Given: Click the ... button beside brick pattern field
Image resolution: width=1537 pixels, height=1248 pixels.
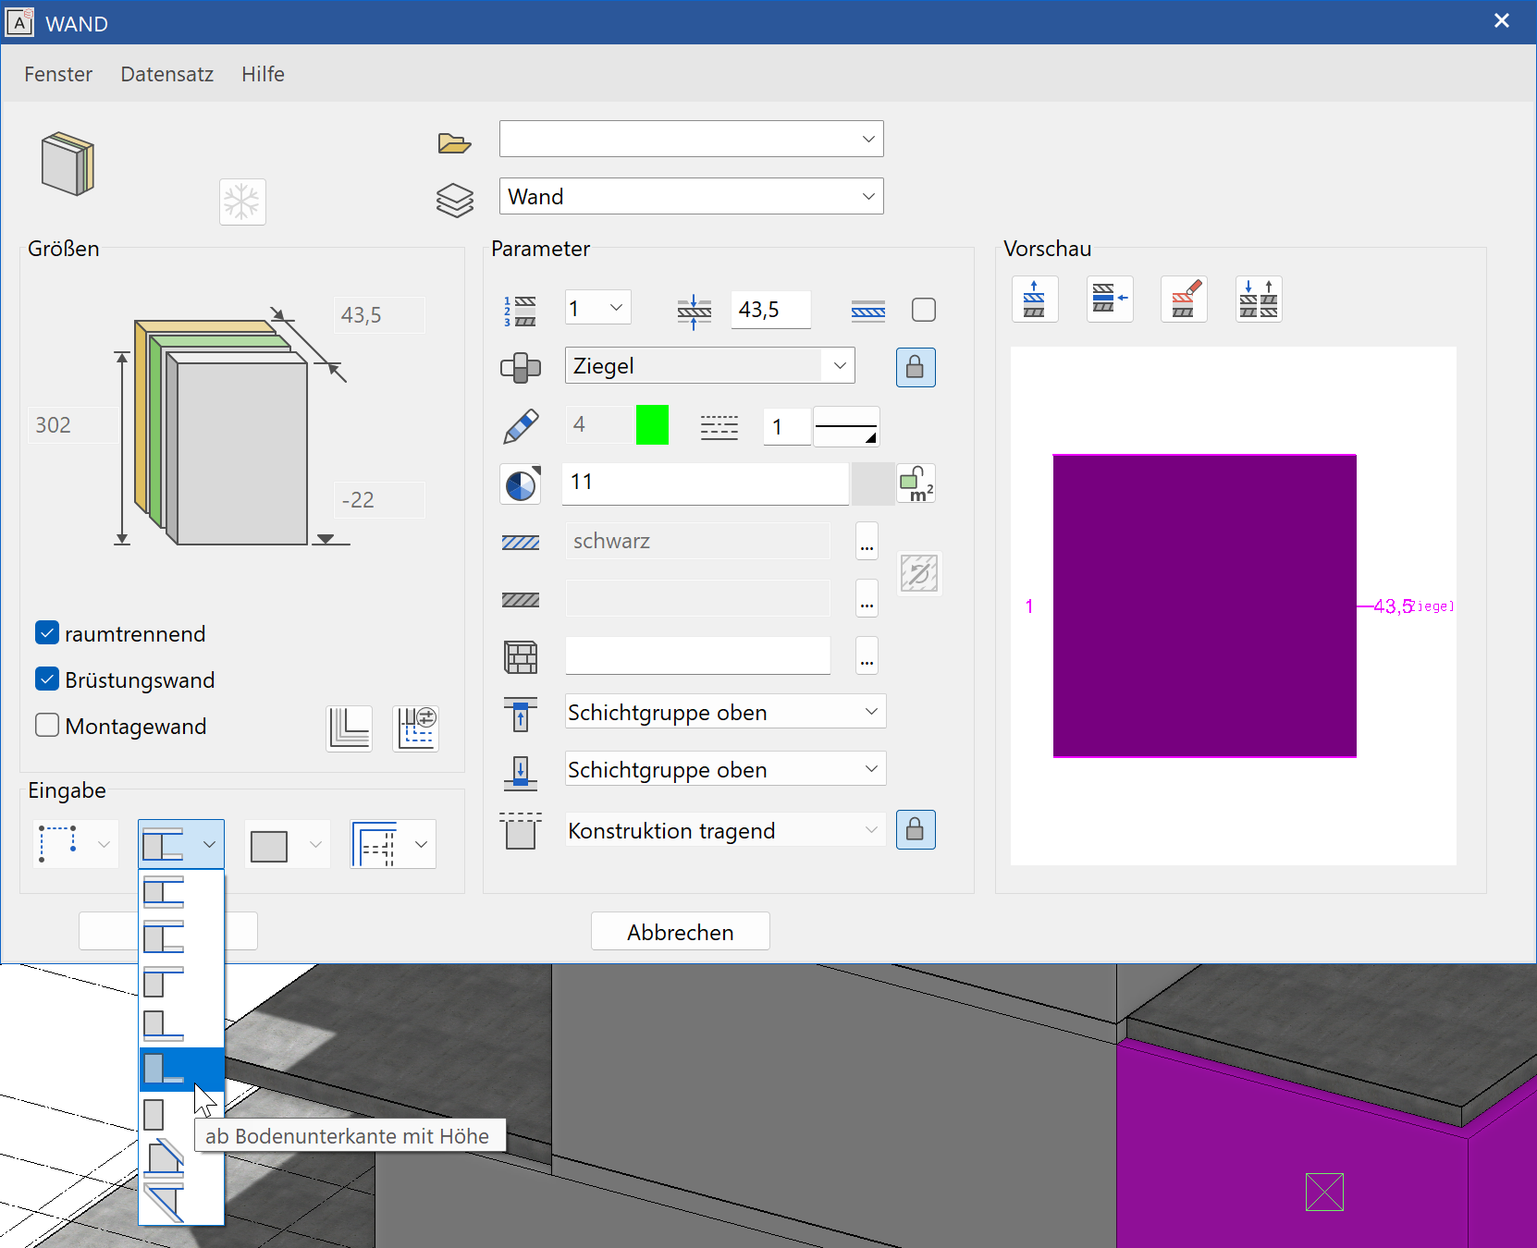Looking at the screenshot, I should (x=867, y=656).
